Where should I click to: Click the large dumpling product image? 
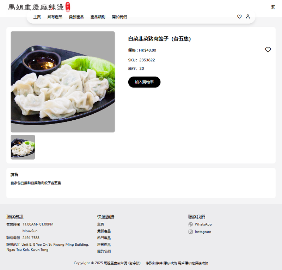pos(63,82)
